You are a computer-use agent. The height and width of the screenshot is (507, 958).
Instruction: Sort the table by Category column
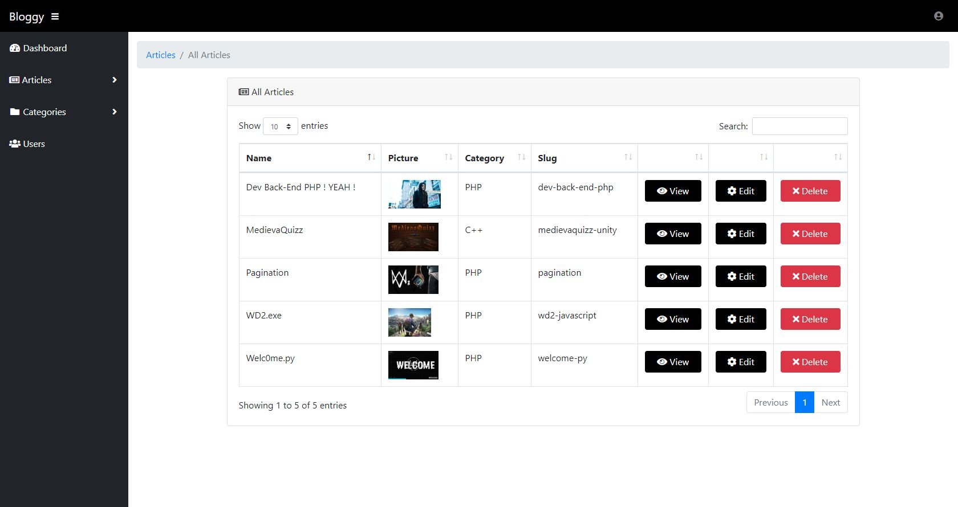pos(494,158)
